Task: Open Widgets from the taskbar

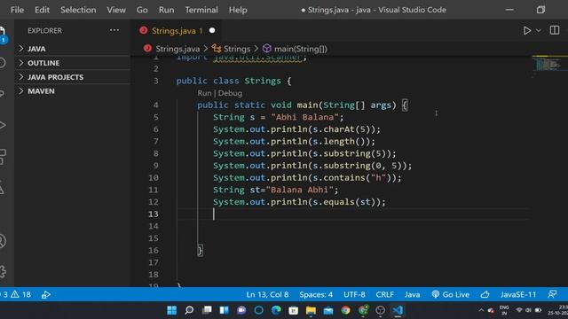Action: [224, 310]
